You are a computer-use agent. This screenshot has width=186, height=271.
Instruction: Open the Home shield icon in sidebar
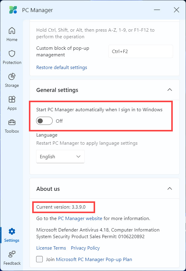click(12, 31)
